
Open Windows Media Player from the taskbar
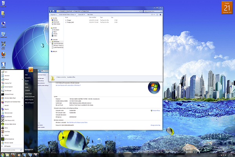[19, 155]
